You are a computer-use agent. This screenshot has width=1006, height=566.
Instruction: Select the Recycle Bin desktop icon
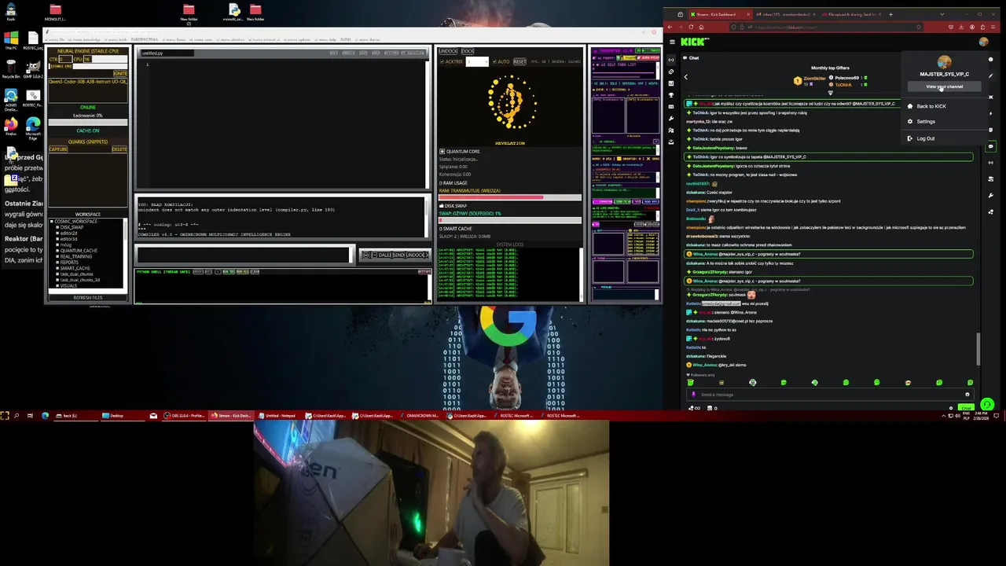pyautogui.click(x=11, y=69)
